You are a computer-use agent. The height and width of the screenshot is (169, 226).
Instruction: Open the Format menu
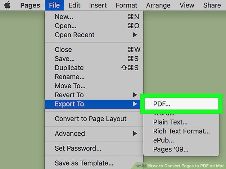pos(126,5)
